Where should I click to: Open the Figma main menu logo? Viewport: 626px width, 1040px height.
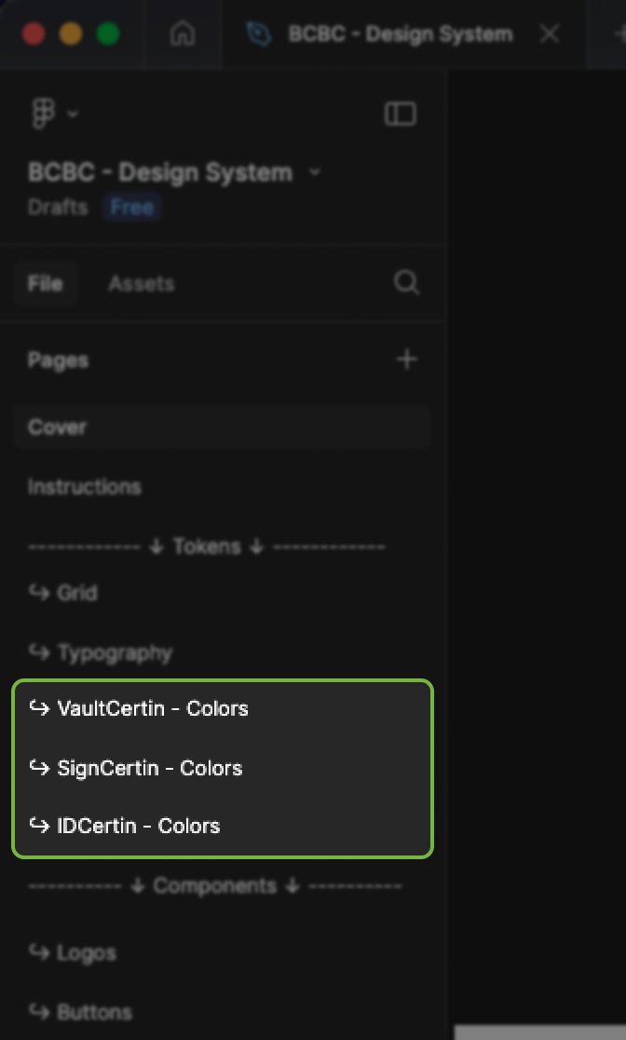[x=43, y=114]
